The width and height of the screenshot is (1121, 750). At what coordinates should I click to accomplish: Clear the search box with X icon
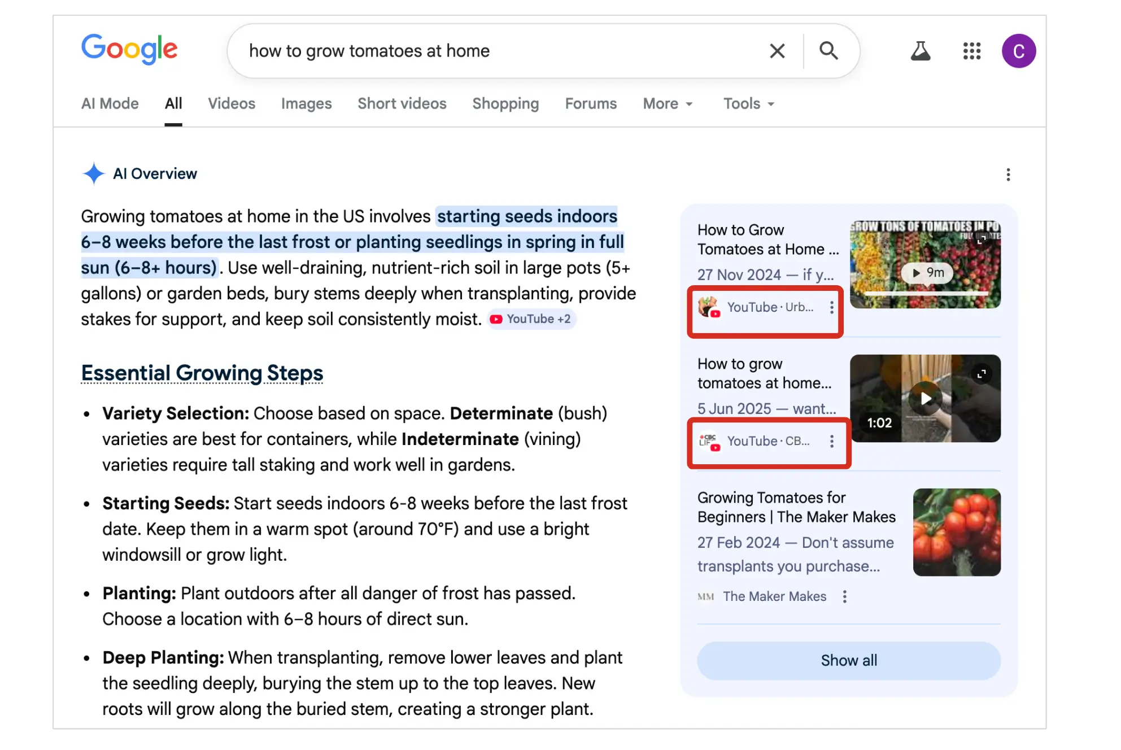(x=777, y=51)
